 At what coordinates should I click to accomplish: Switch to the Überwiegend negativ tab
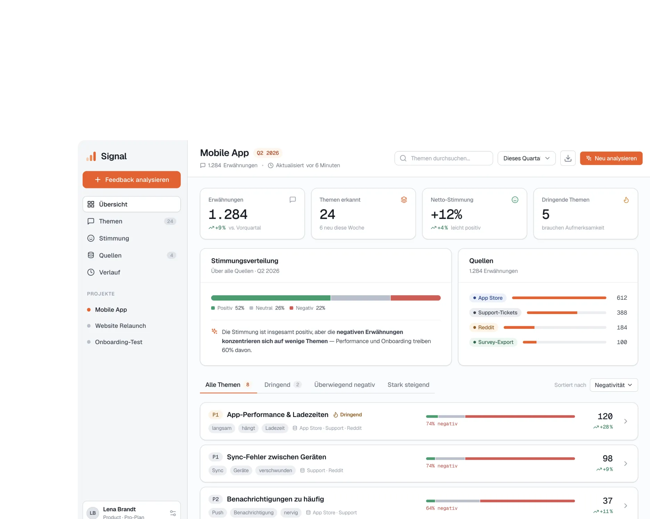click(344, 385)
